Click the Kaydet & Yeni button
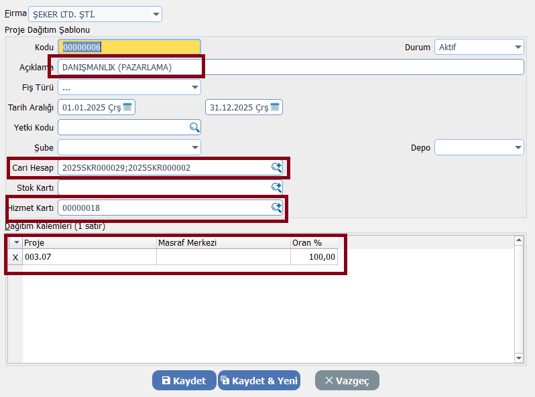This screenshot has width=535, height=397. coord(259,380)
